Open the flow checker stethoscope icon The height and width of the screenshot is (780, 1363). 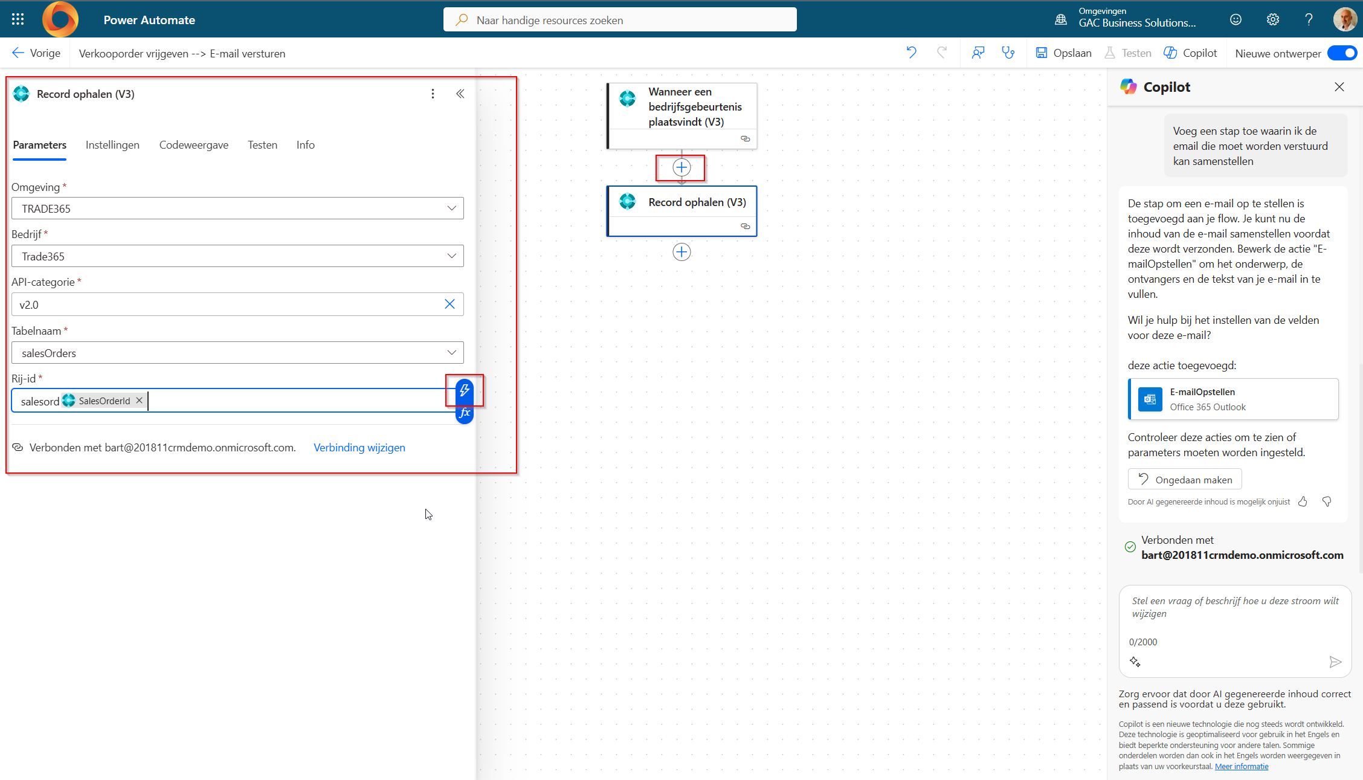pos(1008,53)
